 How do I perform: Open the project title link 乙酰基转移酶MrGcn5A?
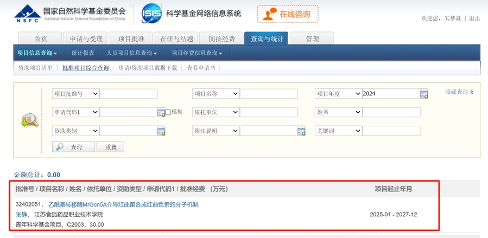(123, 204)
